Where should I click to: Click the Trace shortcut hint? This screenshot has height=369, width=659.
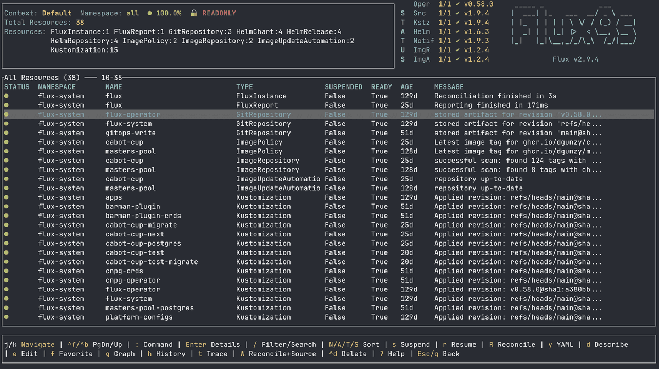213,354
